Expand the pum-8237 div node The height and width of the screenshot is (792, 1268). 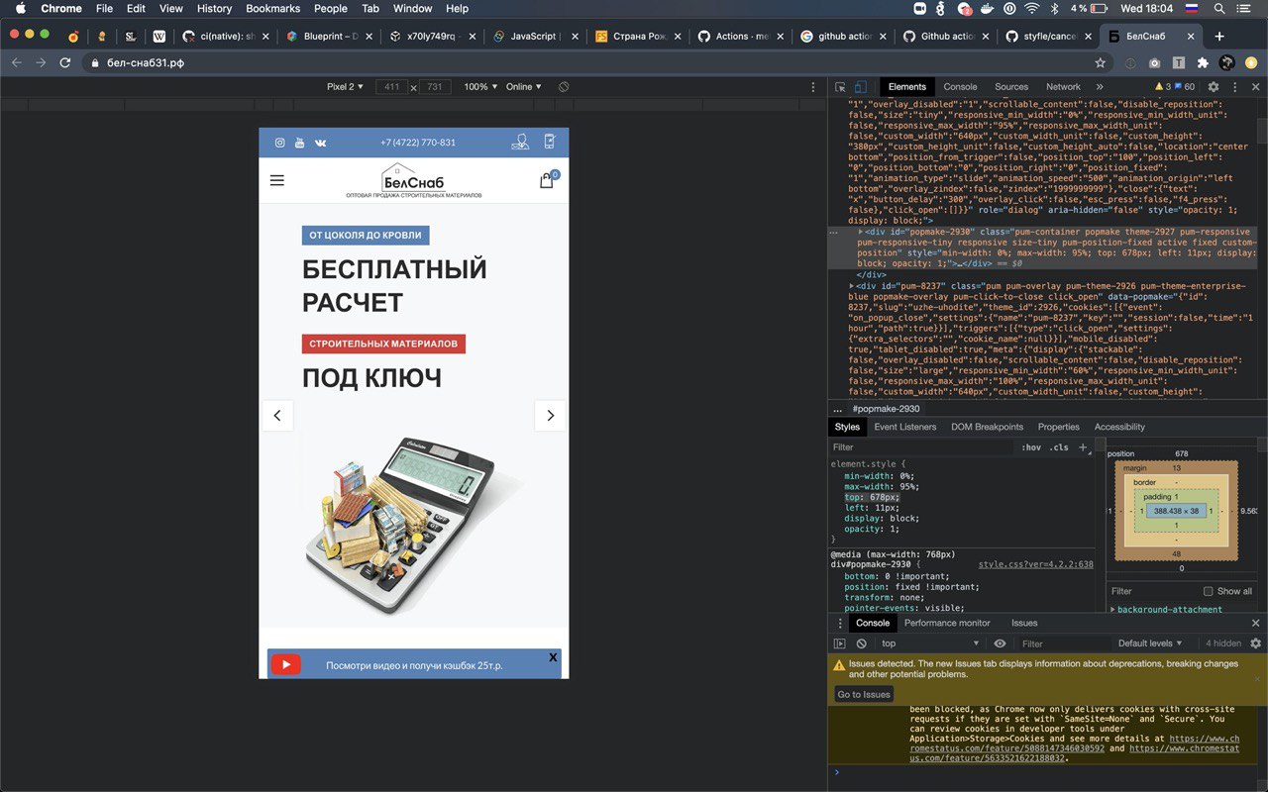[852, 285]
